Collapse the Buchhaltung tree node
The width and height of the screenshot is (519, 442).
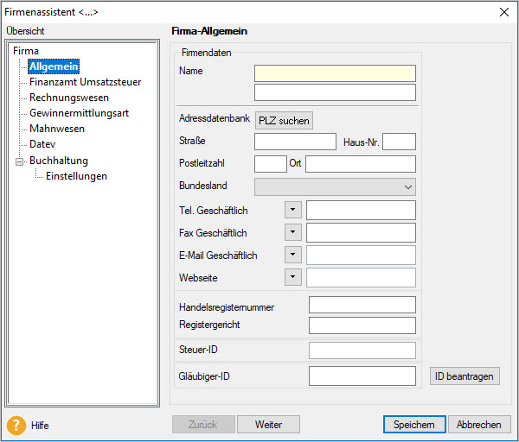point(20,161)
